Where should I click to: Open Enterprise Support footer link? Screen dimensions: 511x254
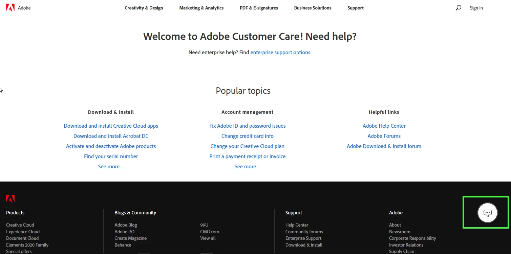pyautogui.click(x=303, y=238)
